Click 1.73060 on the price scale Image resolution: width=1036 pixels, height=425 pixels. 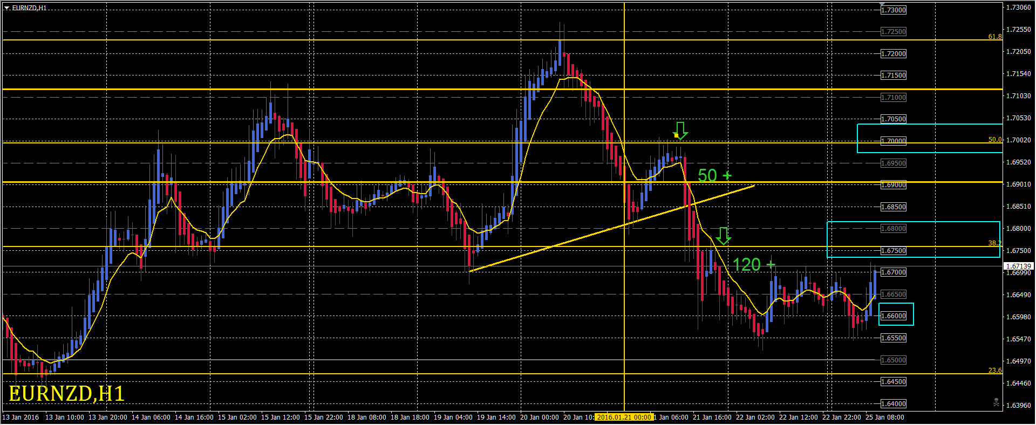[x=1019, y=8]
